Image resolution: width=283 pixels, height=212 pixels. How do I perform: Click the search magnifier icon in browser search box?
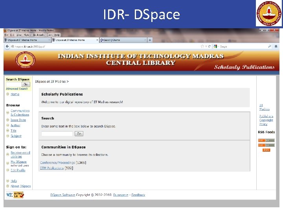click(270, 46)
